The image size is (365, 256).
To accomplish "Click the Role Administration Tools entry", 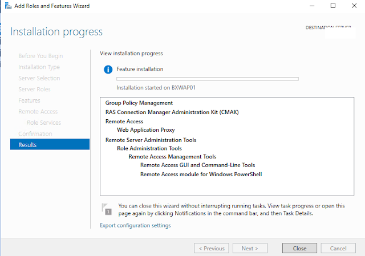I will click(x=149, y=148).
